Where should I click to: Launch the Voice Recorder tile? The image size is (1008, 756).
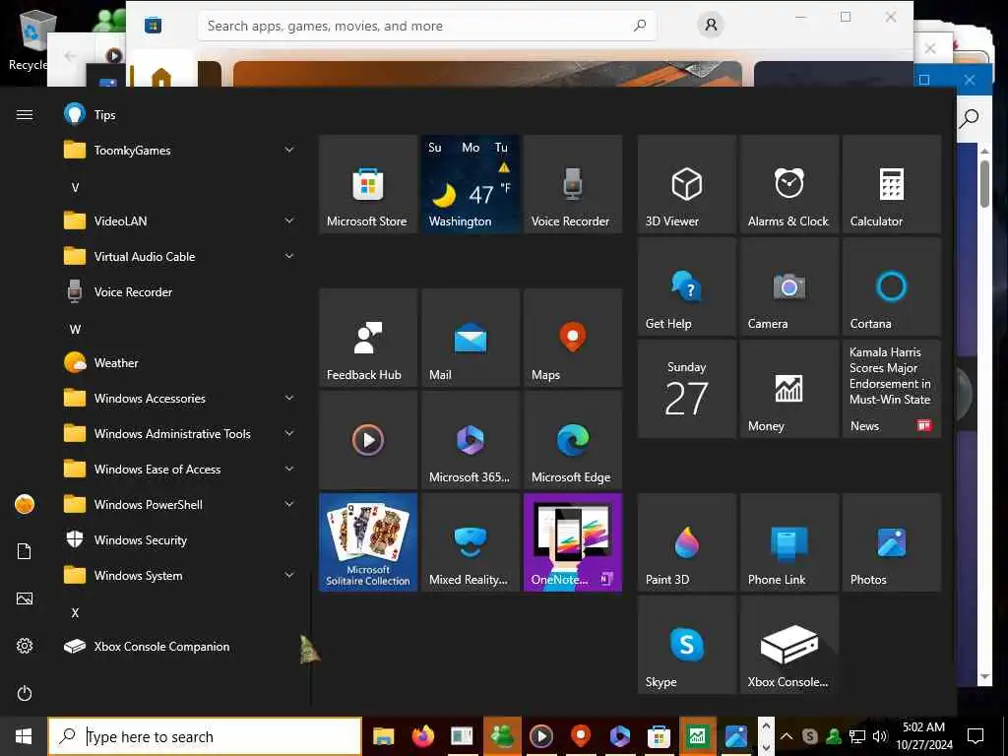(573, 184)
